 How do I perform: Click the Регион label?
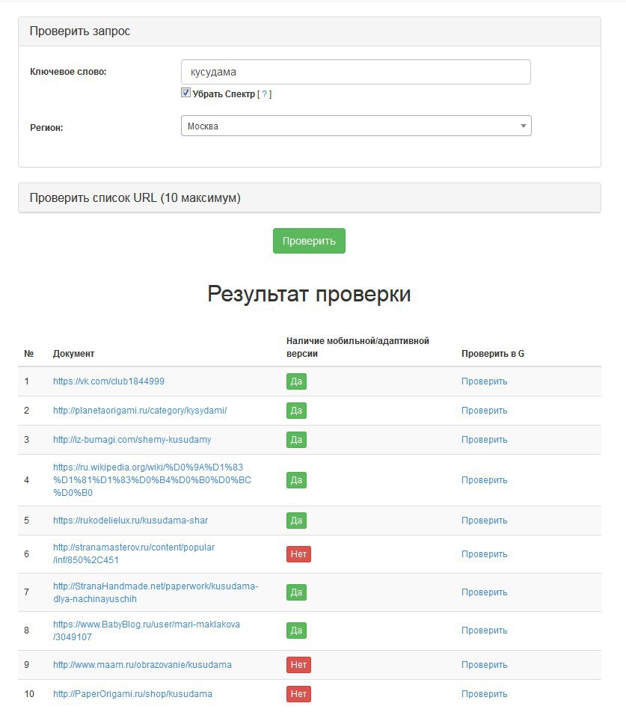tap(46, 128)
